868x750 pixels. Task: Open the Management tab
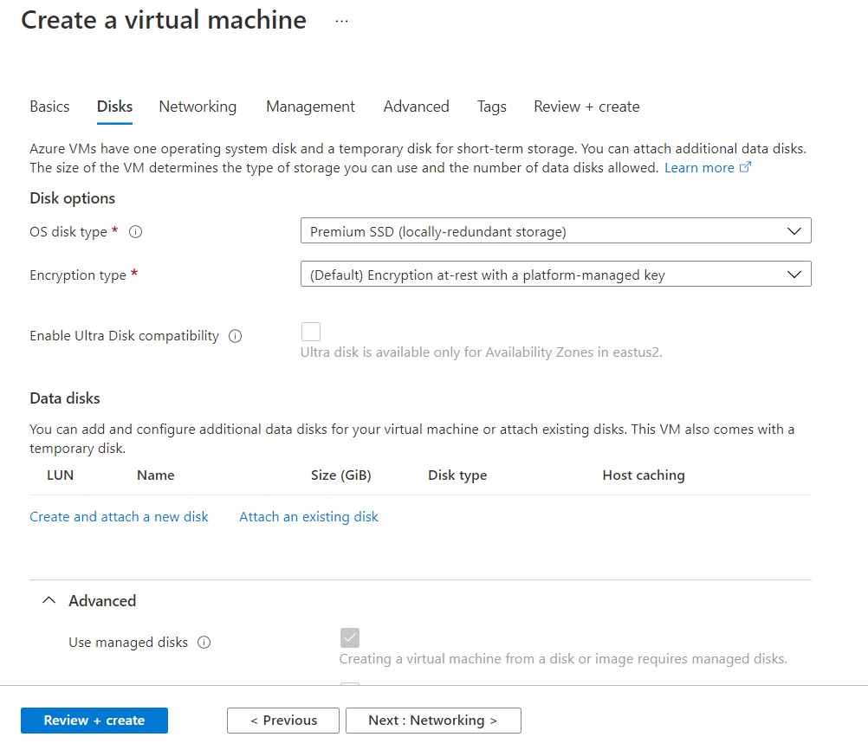pos(310,107)
